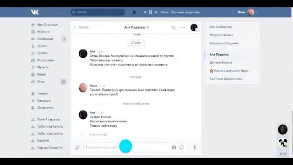
Task: Click sender name Поля in message
Action: (93, 86)
